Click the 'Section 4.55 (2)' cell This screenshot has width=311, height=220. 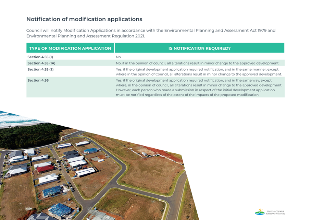(x=40, y=69)
